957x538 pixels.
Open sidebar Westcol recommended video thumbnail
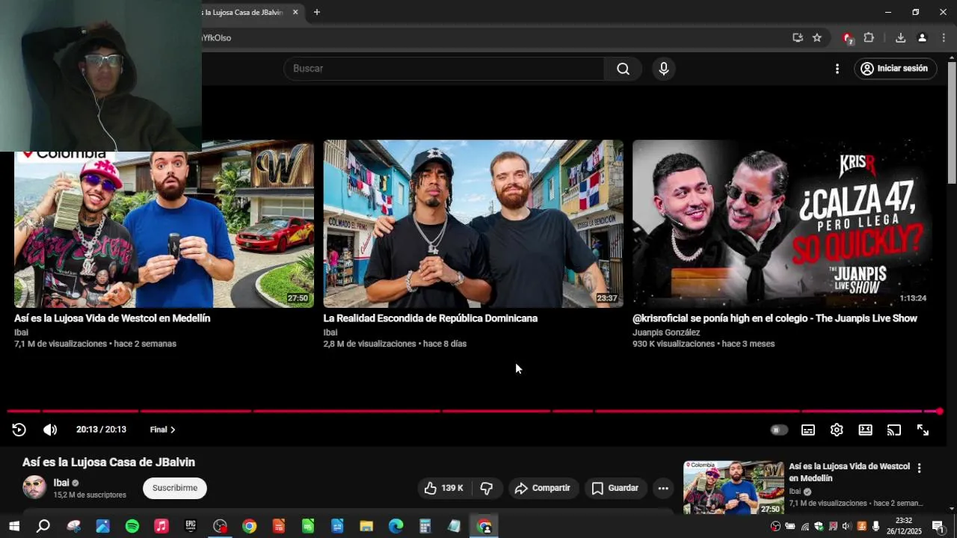(x=733, y=487)
